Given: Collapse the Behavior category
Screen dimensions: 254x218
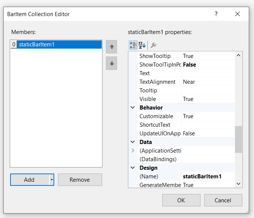Looking at the screenshot, I should [x=132, y=108].
